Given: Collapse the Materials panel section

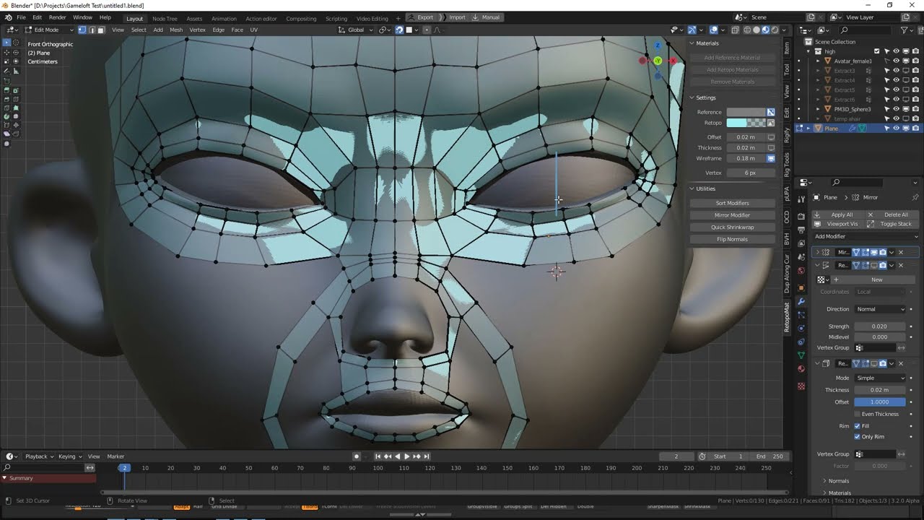Looking at the screenshot, I should point(692,43).
